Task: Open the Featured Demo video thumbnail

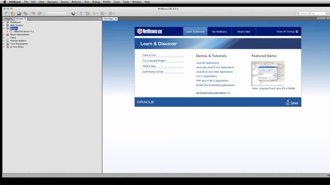Action: tap(268, 73)
